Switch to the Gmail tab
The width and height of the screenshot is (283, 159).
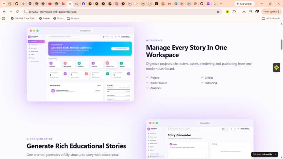tap(169, 4)
